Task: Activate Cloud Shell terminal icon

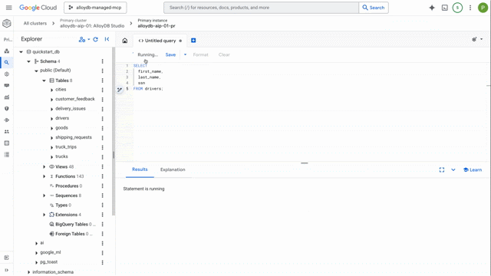Action: pos(445,8)
